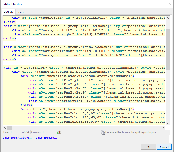This screenshot has width=174, height=152.
Task: Open the Insert Element link
Action: coord(46,138)
